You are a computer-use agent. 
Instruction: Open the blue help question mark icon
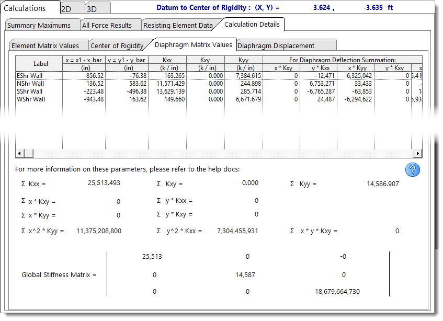(x=412, y=170)
